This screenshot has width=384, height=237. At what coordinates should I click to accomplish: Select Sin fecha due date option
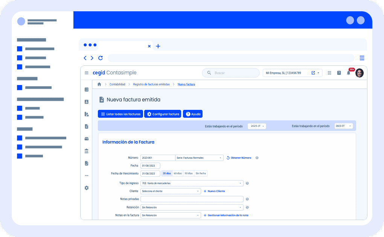click(x=201, y=173)
